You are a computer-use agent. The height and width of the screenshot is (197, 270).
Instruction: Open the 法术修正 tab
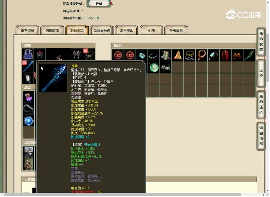[126, 30]
